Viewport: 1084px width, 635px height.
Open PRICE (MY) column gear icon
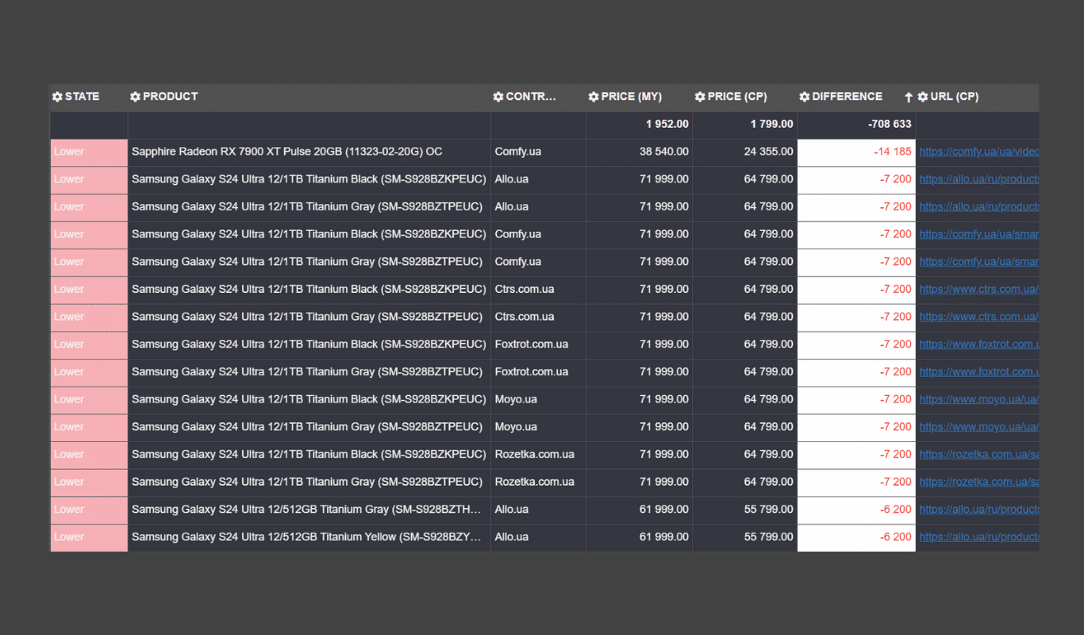(x=594, y=97)
